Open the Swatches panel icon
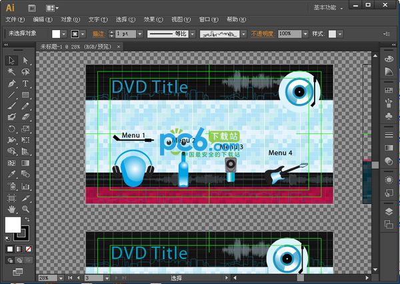This screenshot has width=400, height=284. tap(389, 90)
